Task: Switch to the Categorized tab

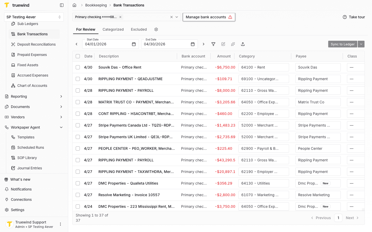Action: point(113,29)
